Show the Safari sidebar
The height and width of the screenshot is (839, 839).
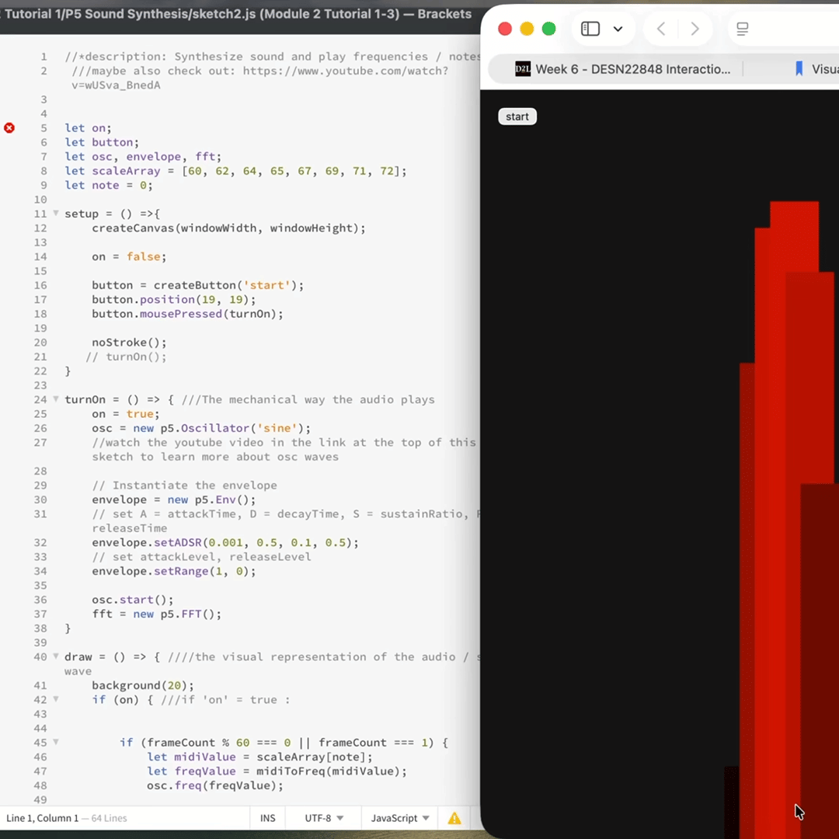point(590,29)
